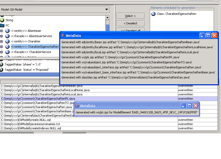Click the class icon beside CharakterService
The height and width of the screenshot is (159, 221).
pos(7,52)
